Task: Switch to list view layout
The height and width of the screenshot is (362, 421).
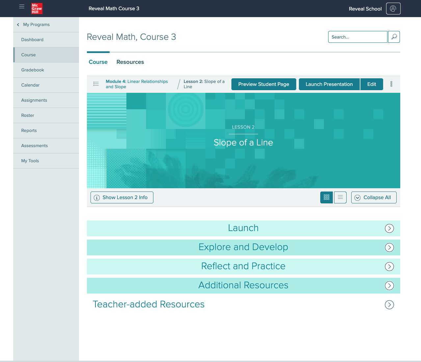Action: pos(340,197)
